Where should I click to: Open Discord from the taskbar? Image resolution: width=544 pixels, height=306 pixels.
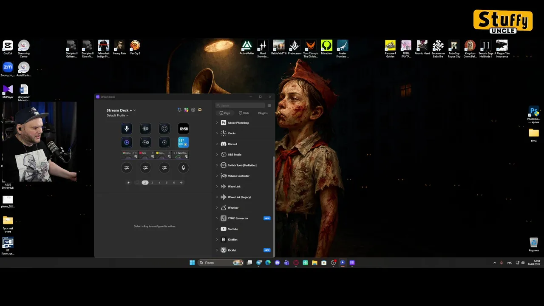pos(278,263)
